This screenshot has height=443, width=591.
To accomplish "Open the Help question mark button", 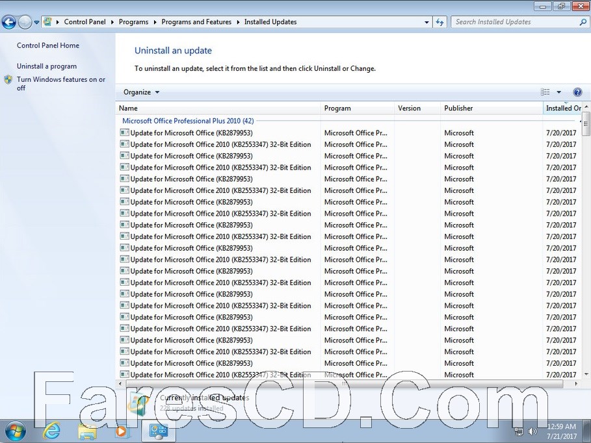I will click(577, 92).
